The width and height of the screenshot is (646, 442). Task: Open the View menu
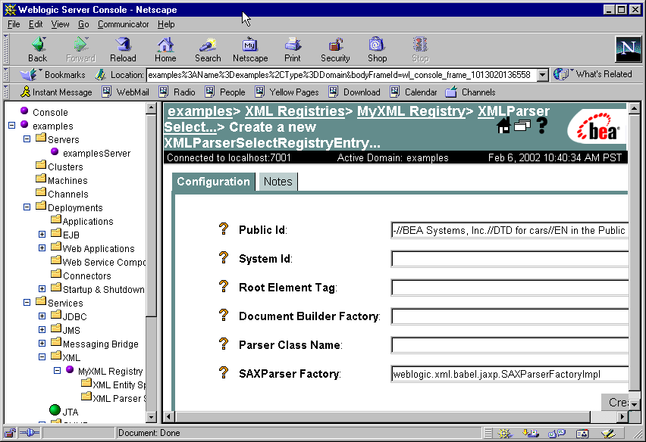point(60,24)
